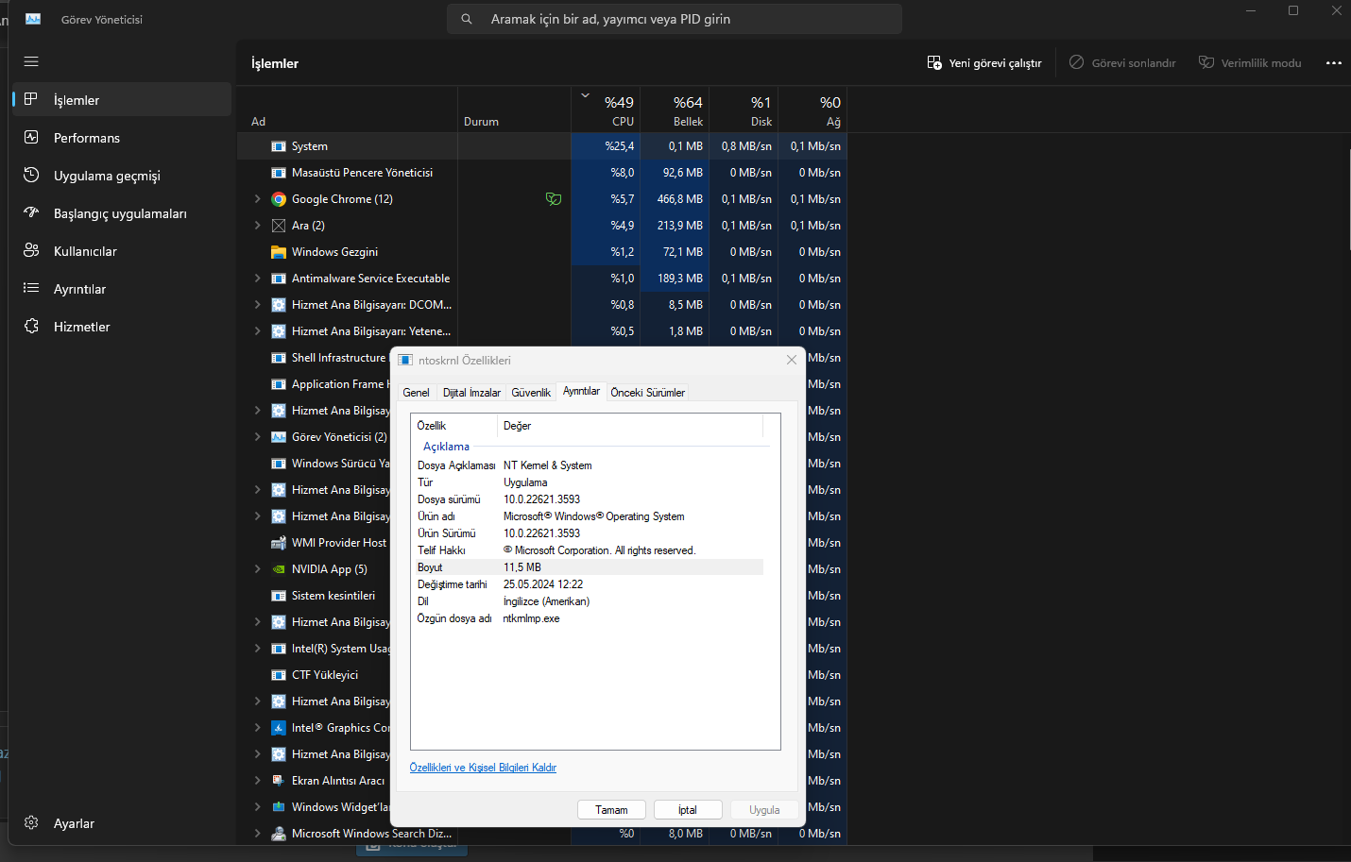Screen dimensions: 1351x862
Task: Select the Özgün dosya adı property row
Action: coord(588,618)
